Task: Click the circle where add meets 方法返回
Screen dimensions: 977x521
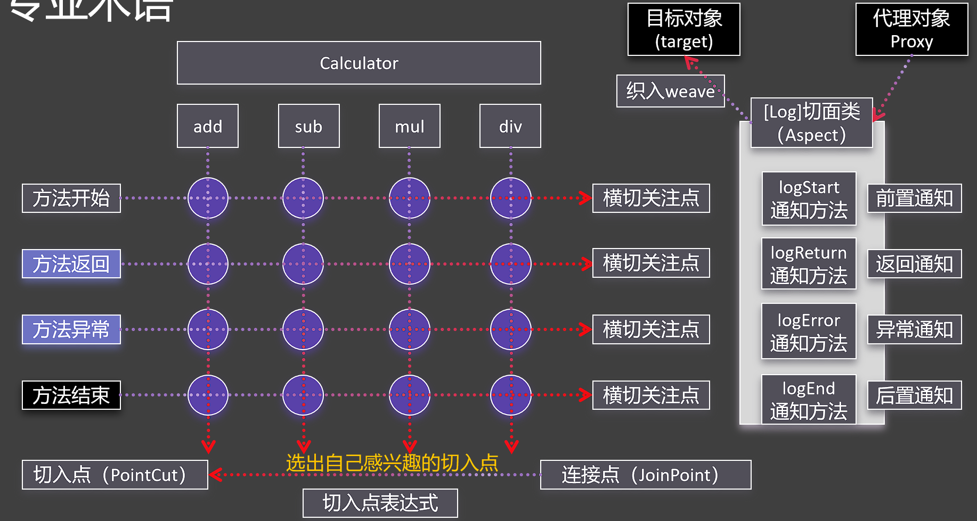Action: tap(208, 263)
